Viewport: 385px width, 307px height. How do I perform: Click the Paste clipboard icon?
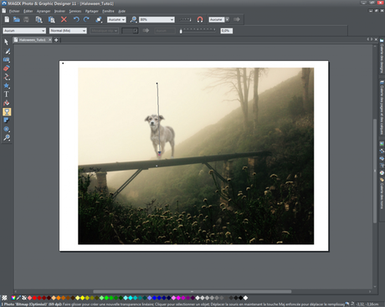(52, 19)
